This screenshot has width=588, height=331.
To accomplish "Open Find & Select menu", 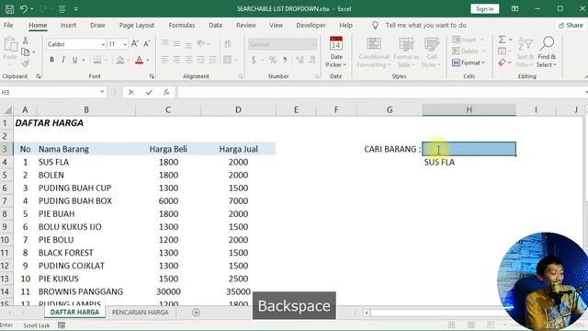I will tap(547, 51).
